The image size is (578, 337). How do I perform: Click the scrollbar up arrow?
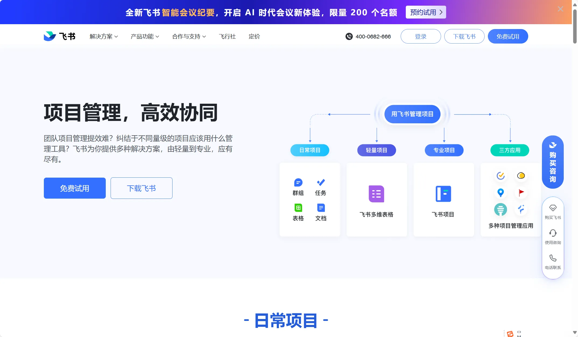click(575, 4)
